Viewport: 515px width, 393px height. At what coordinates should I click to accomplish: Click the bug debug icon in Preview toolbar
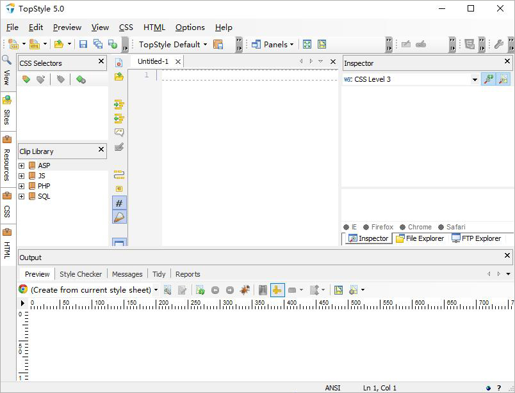[245, 289]
